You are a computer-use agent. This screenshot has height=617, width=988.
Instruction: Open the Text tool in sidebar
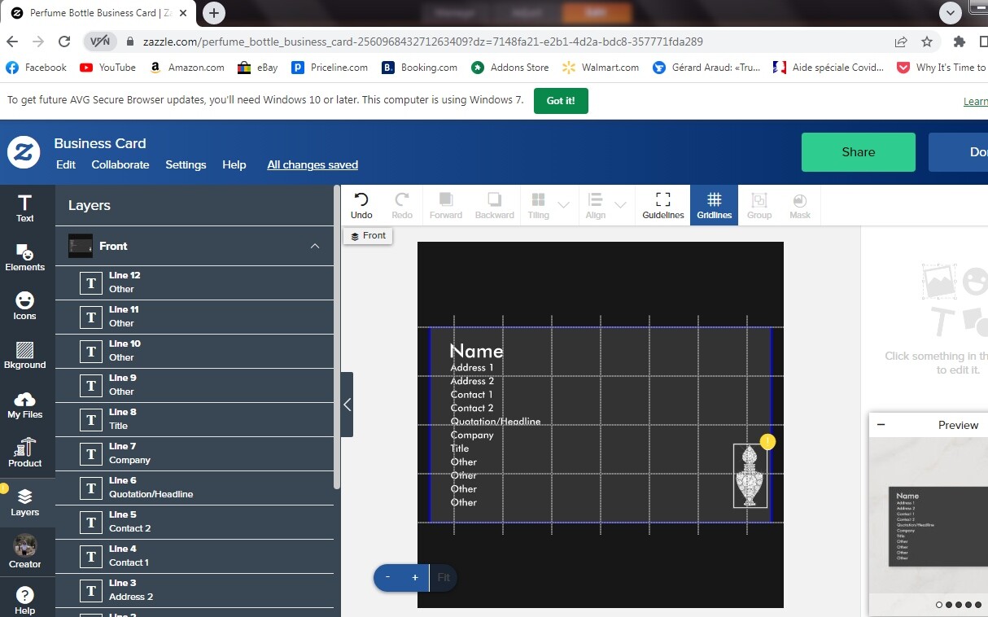(x=25, y=208)
